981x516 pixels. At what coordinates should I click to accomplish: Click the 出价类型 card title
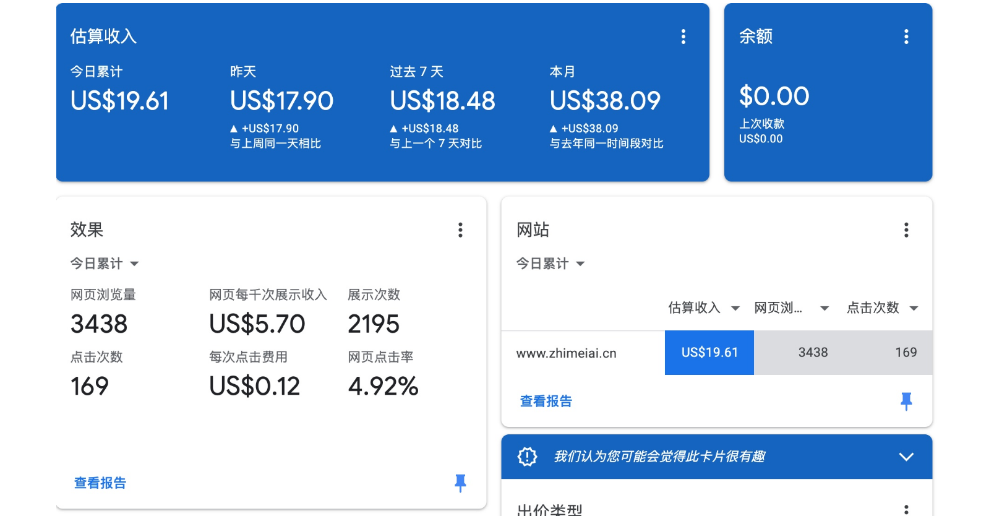pyautogui.click(x=549, y=510)
